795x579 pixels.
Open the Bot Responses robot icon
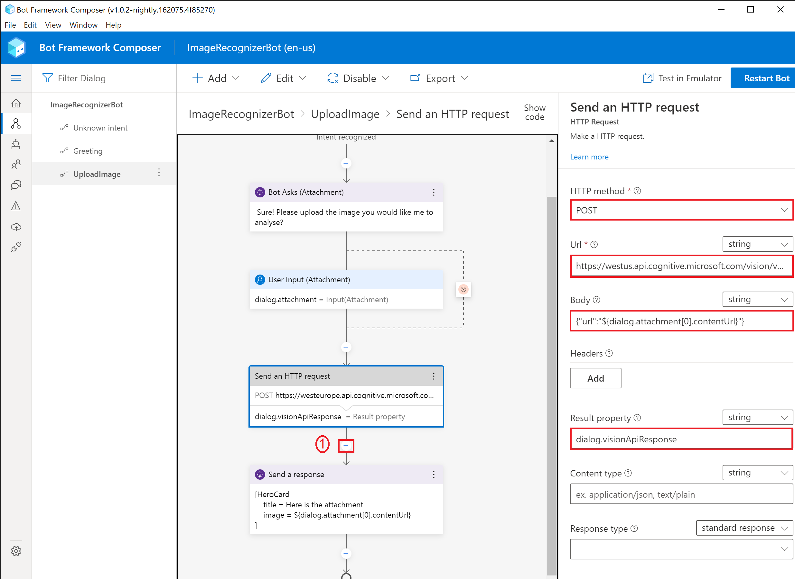(x=16, y=144)
